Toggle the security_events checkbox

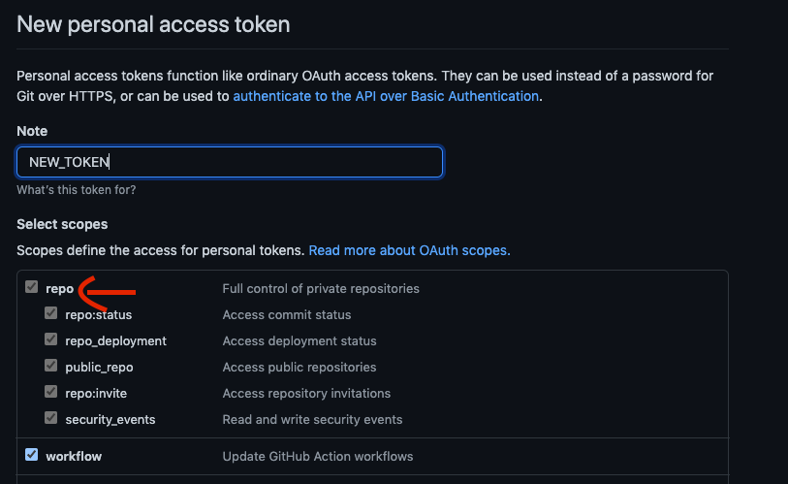click(x=51, y=419)
